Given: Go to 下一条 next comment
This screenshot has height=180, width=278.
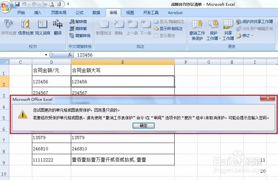Looking at the screenshot, I should click(x=146, y=27).
